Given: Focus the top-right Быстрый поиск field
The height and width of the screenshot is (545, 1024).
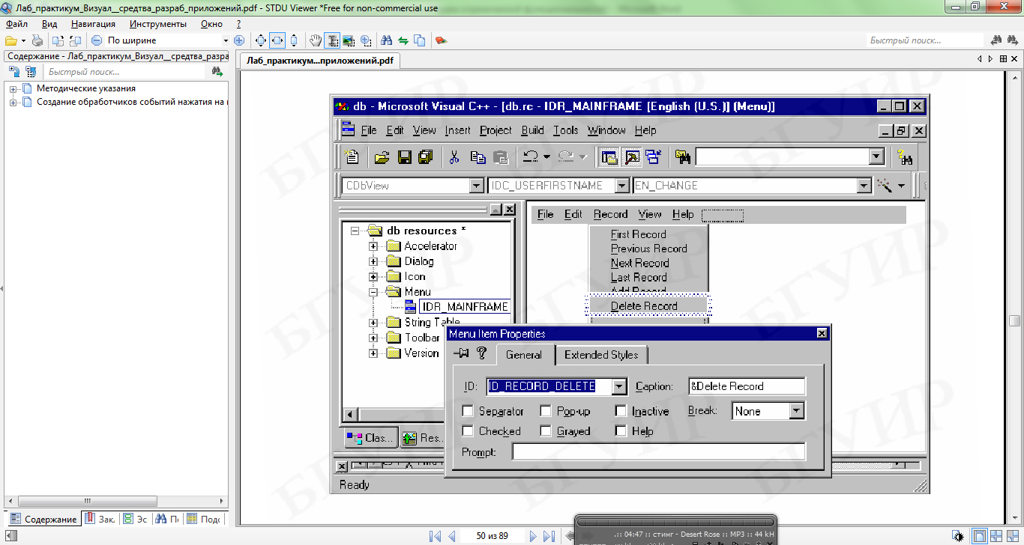Looking at the screenshot, I should pos(925,40).
